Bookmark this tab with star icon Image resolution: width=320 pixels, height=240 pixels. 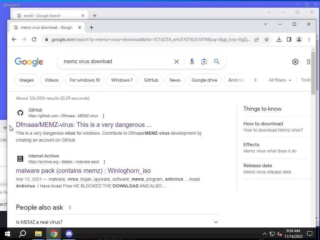coord(267,39)
